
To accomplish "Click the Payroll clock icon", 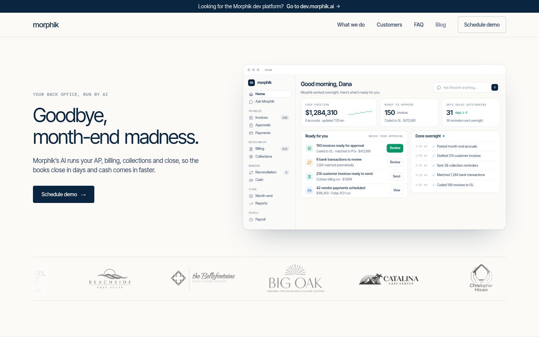I will pyautogui.click(x=251, y=219).
